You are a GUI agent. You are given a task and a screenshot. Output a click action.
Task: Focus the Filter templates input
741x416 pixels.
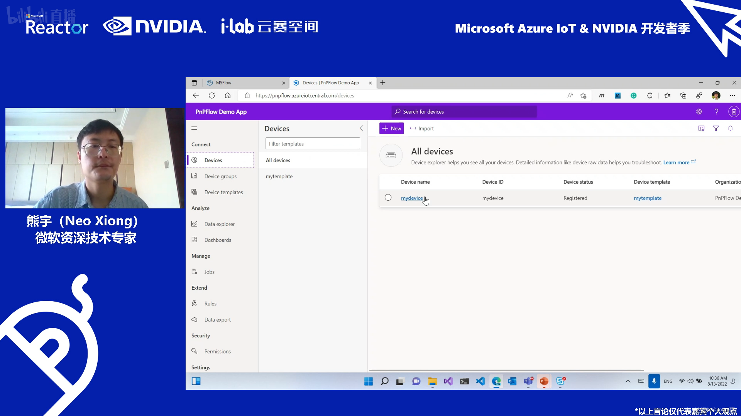click(313, 144)
